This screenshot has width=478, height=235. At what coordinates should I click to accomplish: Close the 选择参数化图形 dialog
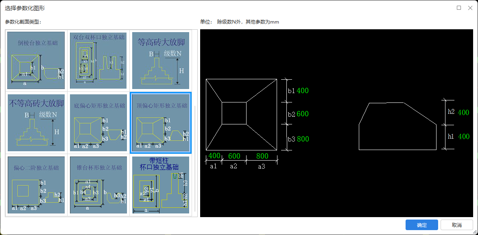(x=470, y=8)
